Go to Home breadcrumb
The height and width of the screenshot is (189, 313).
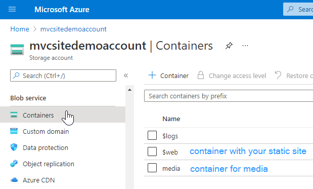point(20,29)
